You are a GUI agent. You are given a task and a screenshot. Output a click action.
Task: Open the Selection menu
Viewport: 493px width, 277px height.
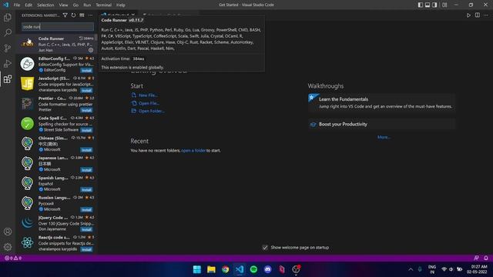[45, 5]
